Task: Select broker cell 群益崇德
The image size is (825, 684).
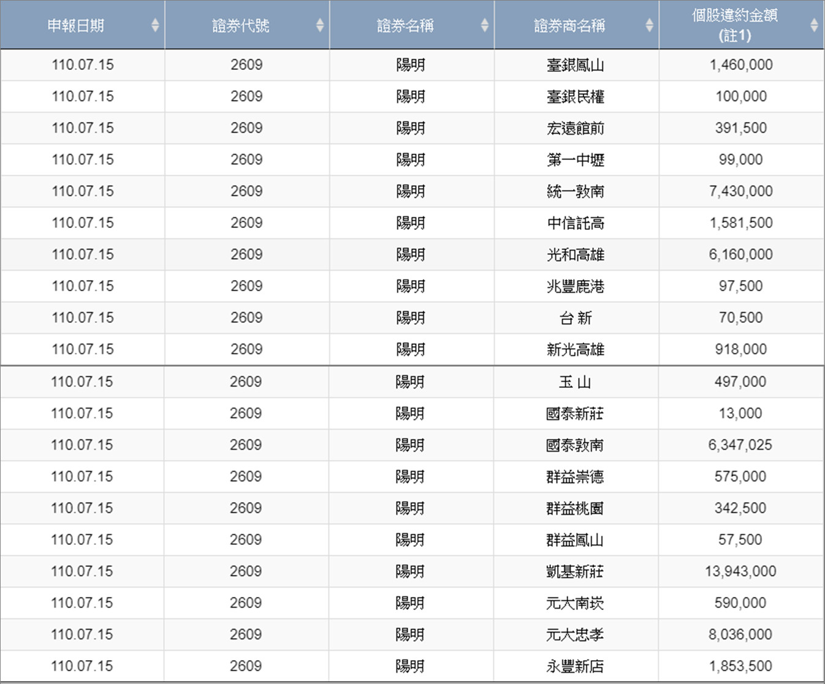Action: pyautogui.click(x=575, y=477)
